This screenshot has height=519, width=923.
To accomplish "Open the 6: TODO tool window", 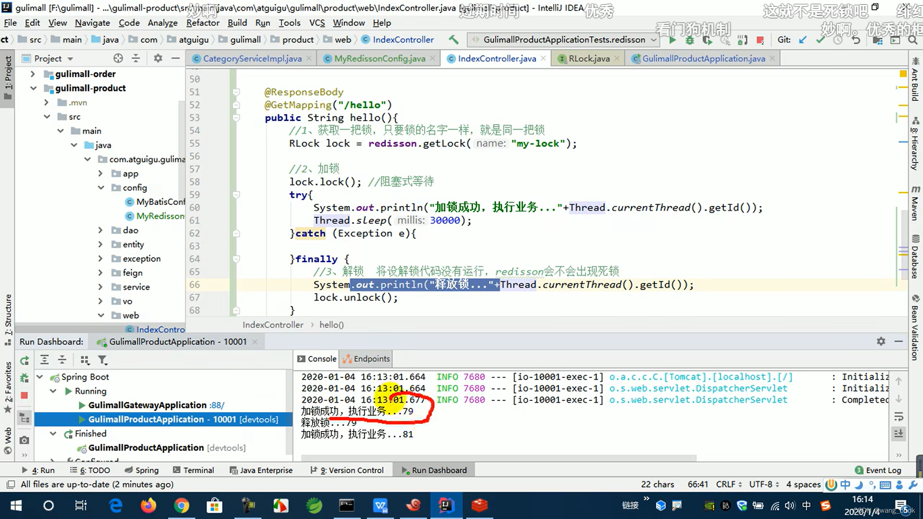I will (x=90, y=470).
